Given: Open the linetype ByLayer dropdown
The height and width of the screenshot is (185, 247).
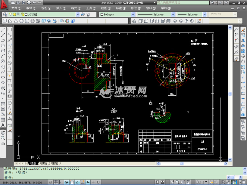Looking at the screenshot, I should click(x=173, y=14).
